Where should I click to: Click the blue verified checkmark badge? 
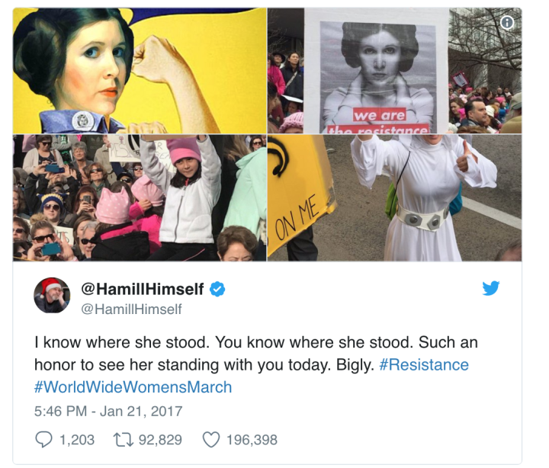pyautogui.click(x=217, y=289)
